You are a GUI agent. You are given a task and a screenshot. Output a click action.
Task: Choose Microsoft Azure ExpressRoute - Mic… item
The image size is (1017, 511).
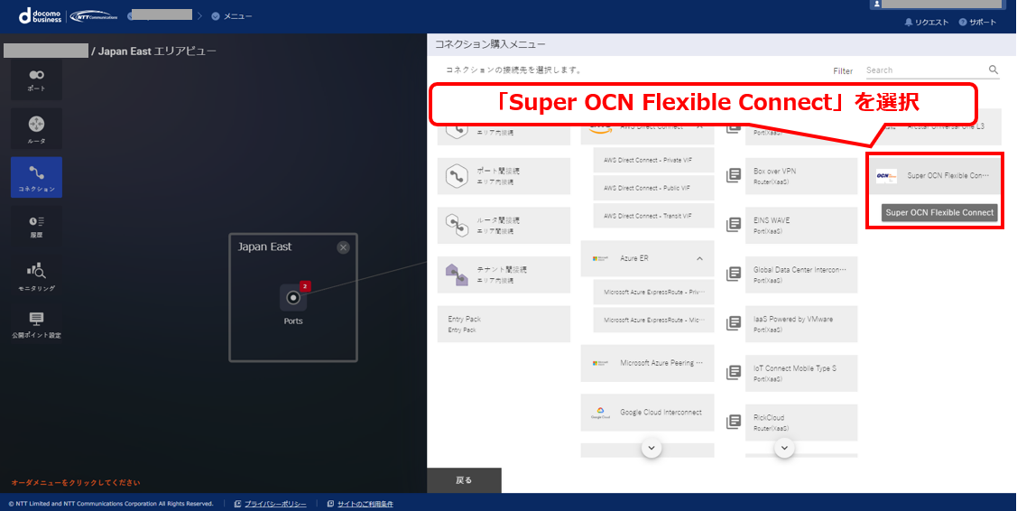tap(653, 321)
